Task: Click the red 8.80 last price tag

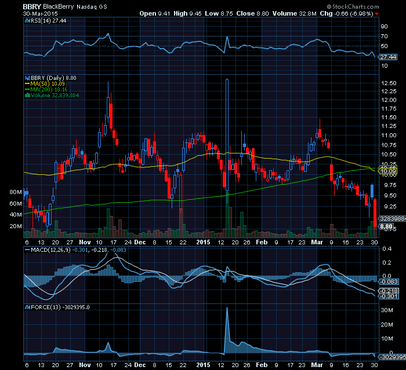Action: click(387, 227)
